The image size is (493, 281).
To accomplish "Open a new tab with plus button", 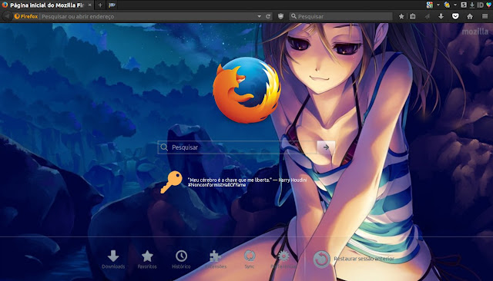I will click(x=100, y=5).
